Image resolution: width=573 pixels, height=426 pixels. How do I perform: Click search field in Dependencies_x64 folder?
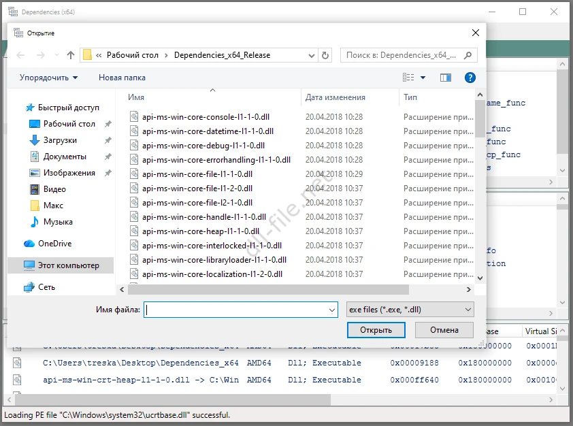(x=402, y=55)
